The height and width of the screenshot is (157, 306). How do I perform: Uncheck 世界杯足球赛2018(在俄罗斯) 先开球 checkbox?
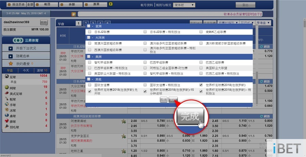pyautogui.click(x=89, y=92)
